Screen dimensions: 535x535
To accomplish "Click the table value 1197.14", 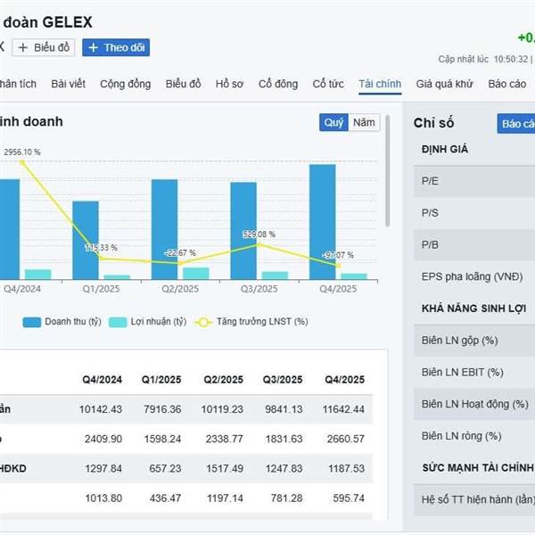I will 225,498.
